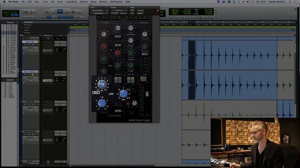The height and width of the screenshot is (168, 300).
Task: Open SSLChannel insert on Tom 1.02
Action: click(x=48, y=51)
